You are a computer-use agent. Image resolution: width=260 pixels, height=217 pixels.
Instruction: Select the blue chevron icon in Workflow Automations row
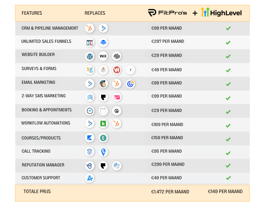coord(90,124)
